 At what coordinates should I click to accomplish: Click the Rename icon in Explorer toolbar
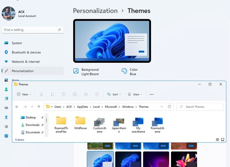pyautogui.click(x=75, y=94)
